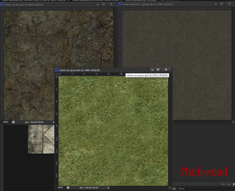The width and height of the screenshot is (235, 191).
Task: Click Photoshop icon of vtmb-sm-dirt.dds window
Action: (x=2, y=5)
